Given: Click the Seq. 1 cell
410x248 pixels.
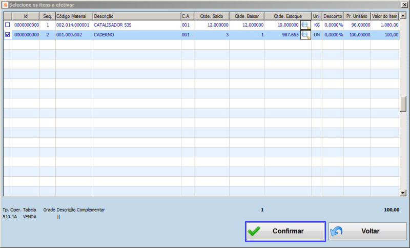Looking at the screenshot, I should [x=47, y=25].
